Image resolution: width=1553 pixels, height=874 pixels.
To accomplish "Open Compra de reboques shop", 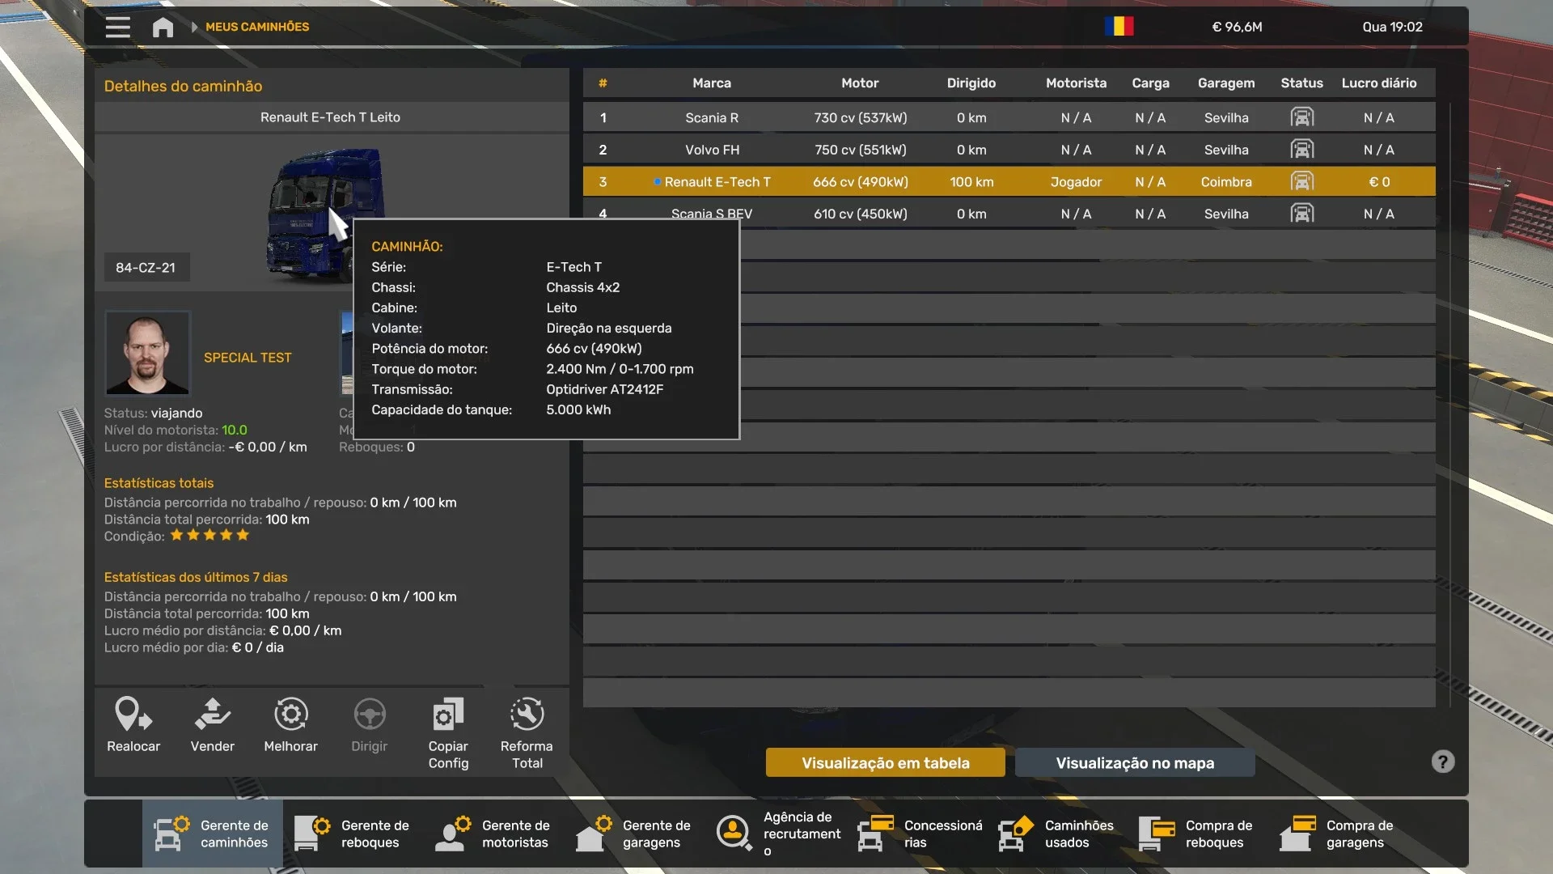I will [1197, 834].
